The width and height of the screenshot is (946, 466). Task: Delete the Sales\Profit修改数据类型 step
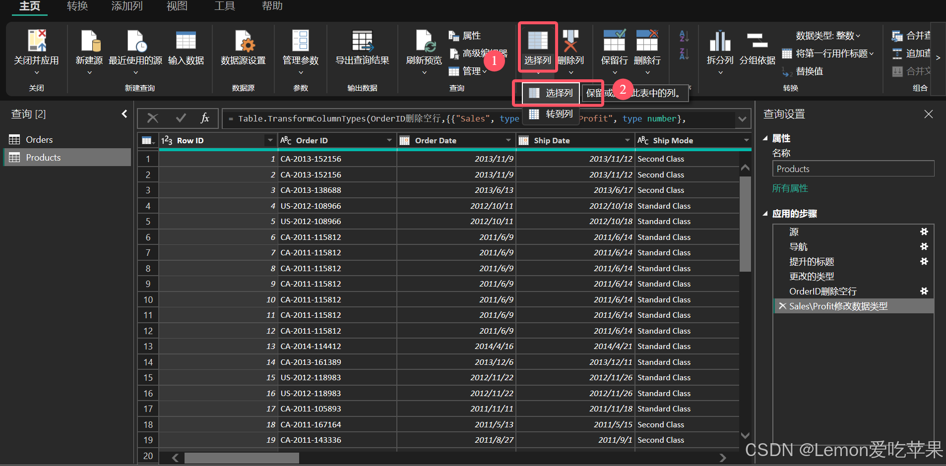(782, 306)
